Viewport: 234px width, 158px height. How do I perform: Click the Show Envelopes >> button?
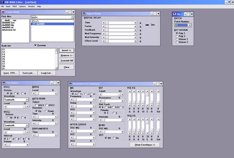(x=145, y=145)
